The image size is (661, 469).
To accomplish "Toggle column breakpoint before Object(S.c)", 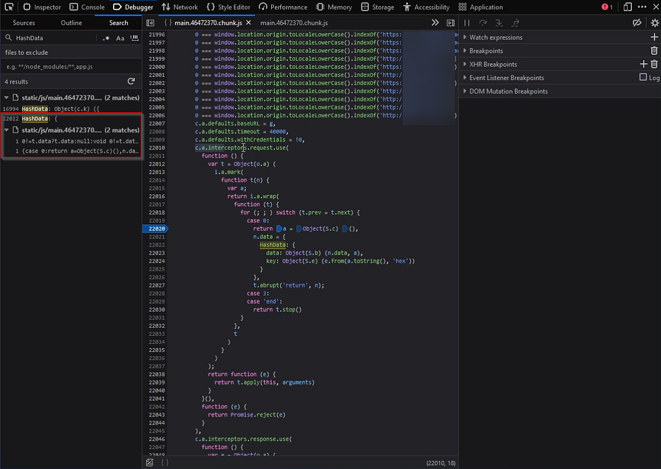I will click(299, 229).
